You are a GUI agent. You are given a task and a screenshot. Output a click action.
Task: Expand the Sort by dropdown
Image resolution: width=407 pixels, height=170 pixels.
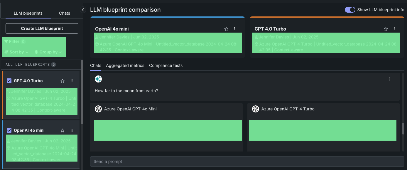(17, 52)
